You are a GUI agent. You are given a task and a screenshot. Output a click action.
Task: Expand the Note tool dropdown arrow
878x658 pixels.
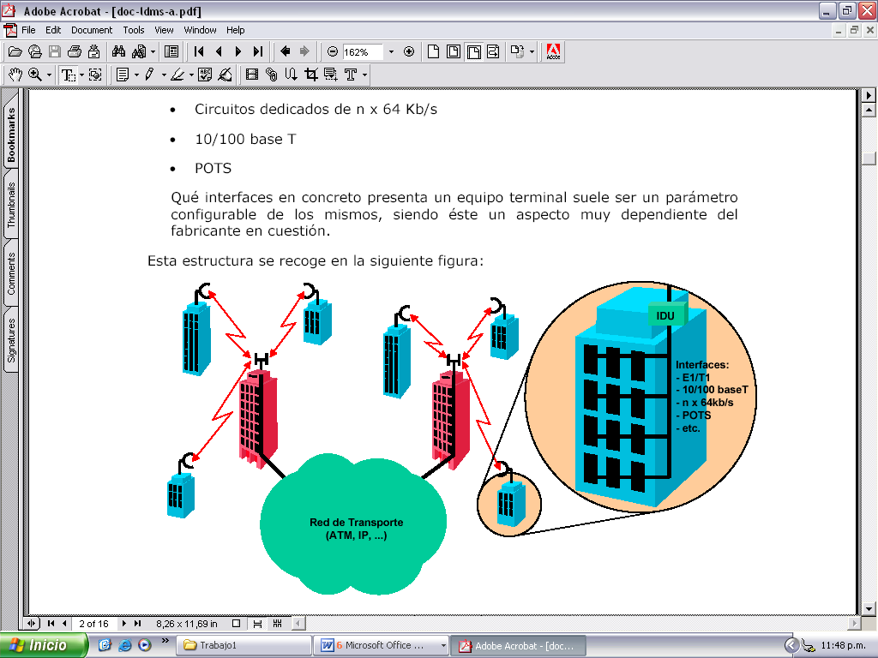tap(136, 75)
